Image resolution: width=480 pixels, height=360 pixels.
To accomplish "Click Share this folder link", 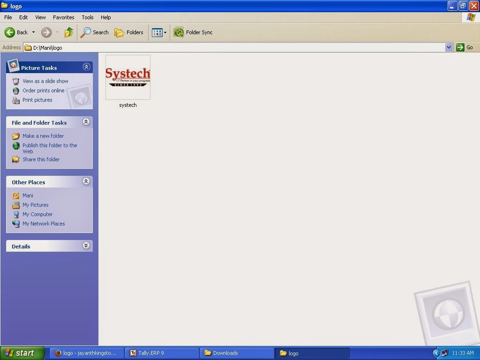I will (41, 159).
